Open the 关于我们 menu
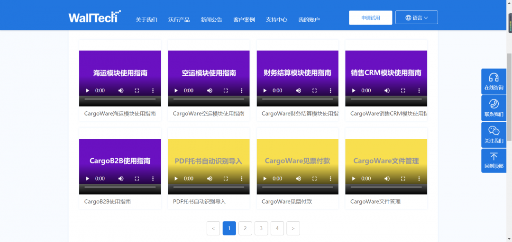The height and width of the screenshot is (242, 512). coord(146,19)
